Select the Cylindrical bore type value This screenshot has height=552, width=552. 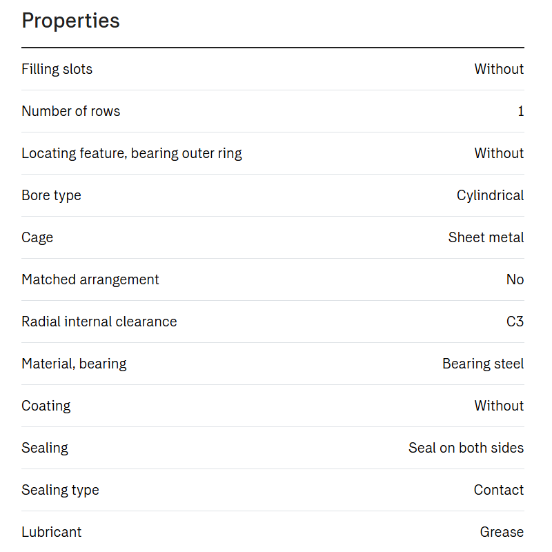(490, 195)
